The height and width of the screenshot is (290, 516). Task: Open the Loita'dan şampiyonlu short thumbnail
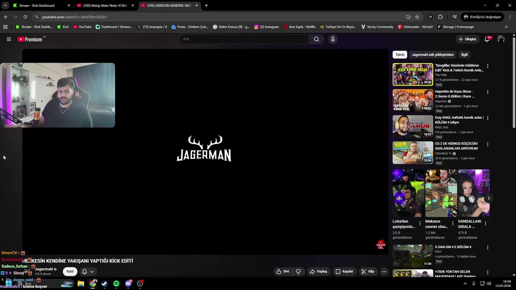(x=408, y=193)
